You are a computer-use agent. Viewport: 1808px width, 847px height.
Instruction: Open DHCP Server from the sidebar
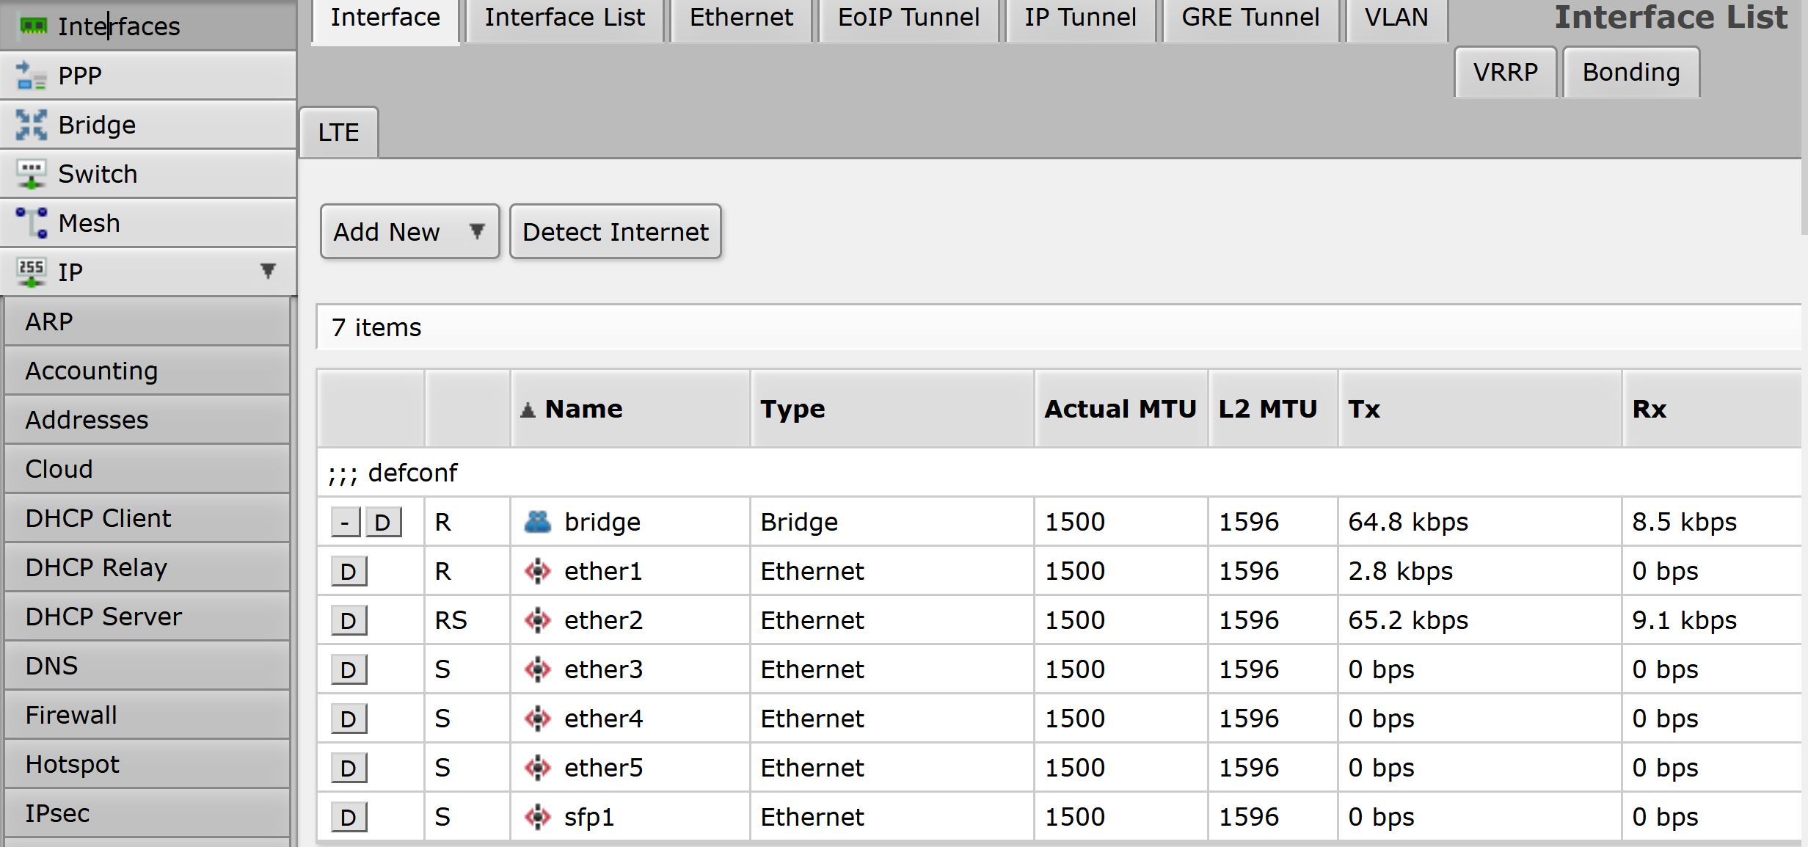point(103,616)
